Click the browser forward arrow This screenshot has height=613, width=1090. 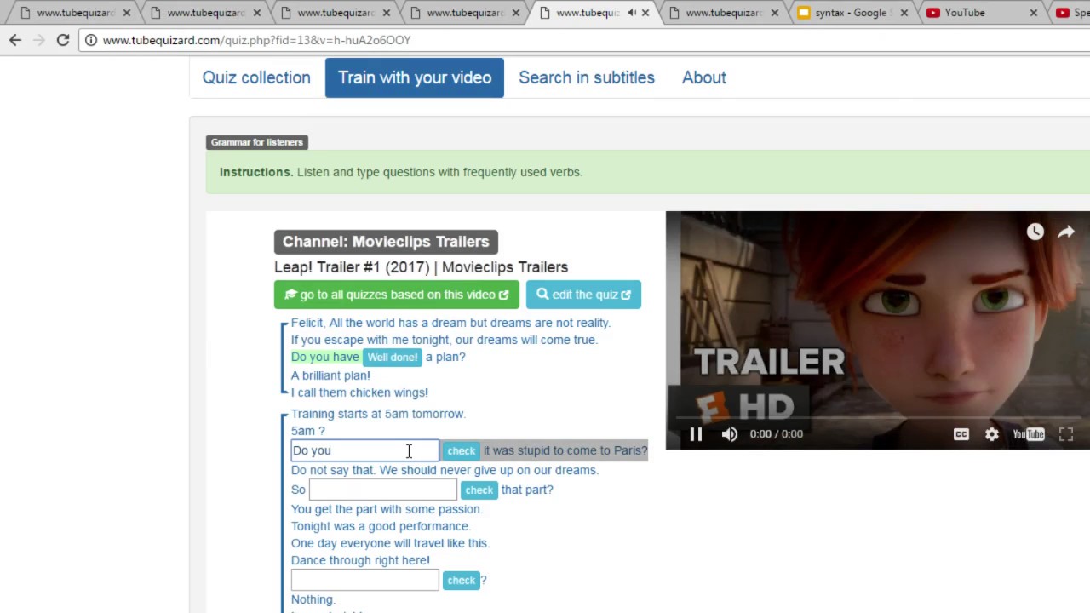[x=39, y=40]
